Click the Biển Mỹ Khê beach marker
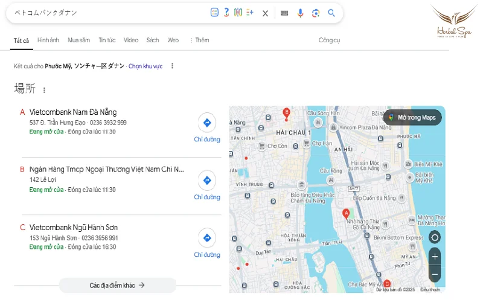This screenshot has width=483, height=302. click(x=408, y=164)
